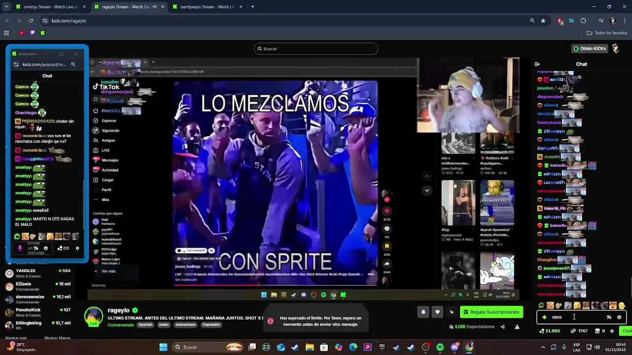The image size is (632, 355).
Task: Toggle tab audio mute on rageylo tab
Action: coord(155,7)
